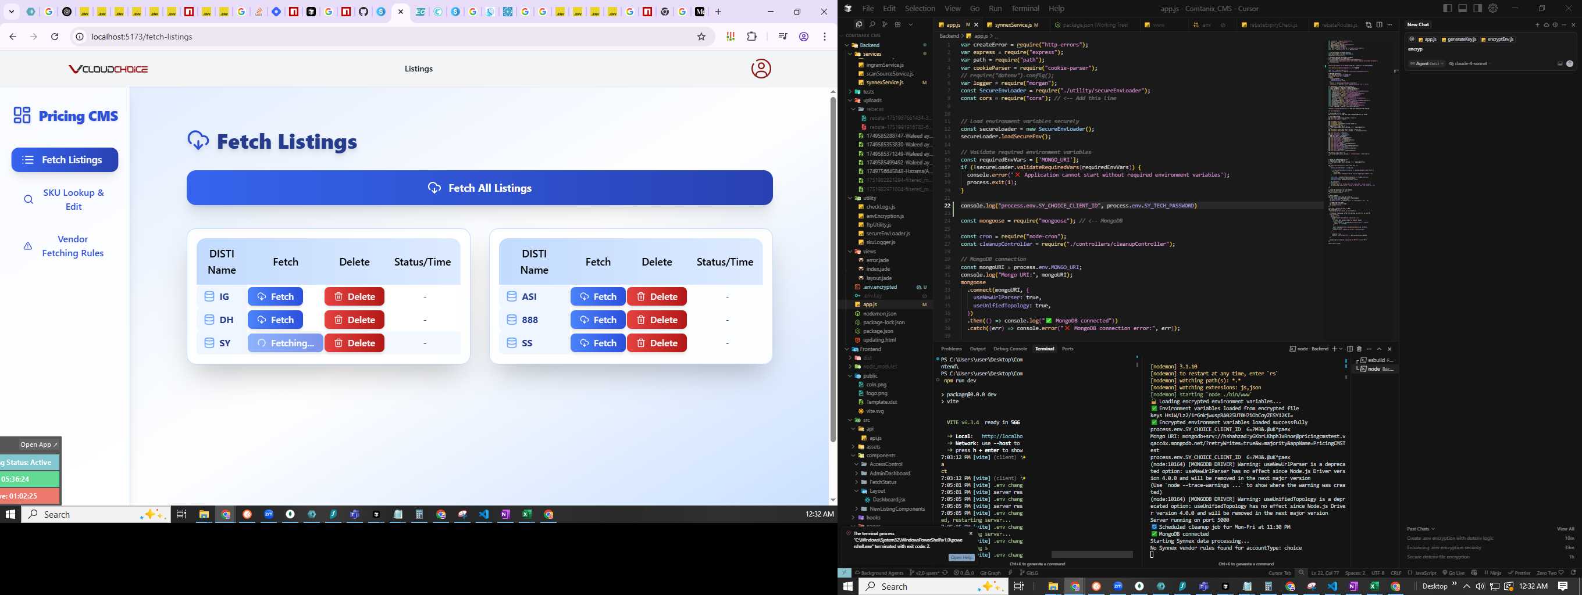Add new terminal with plus icon in Cursor
The image size is (1582, 595).
coord(1334,349)
